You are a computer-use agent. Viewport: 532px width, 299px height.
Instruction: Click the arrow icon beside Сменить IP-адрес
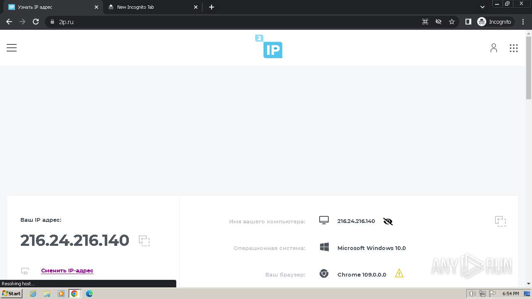[x=25, y=271]
